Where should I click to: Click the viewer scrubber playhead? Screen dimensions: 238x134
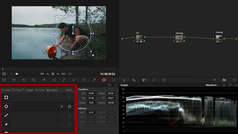[3, 69]
